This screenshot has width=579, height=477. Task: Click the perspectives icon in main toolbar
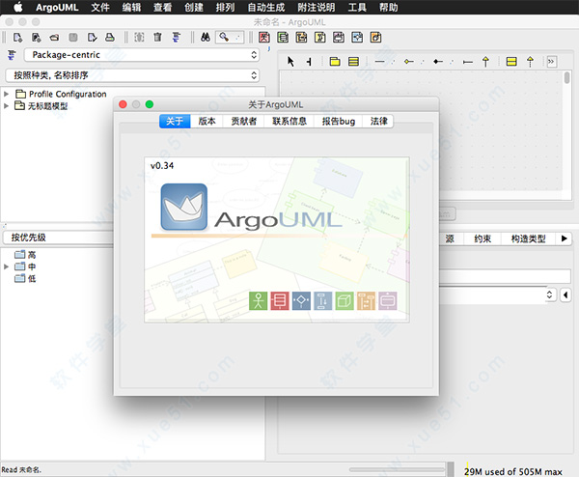pos(177,38)
